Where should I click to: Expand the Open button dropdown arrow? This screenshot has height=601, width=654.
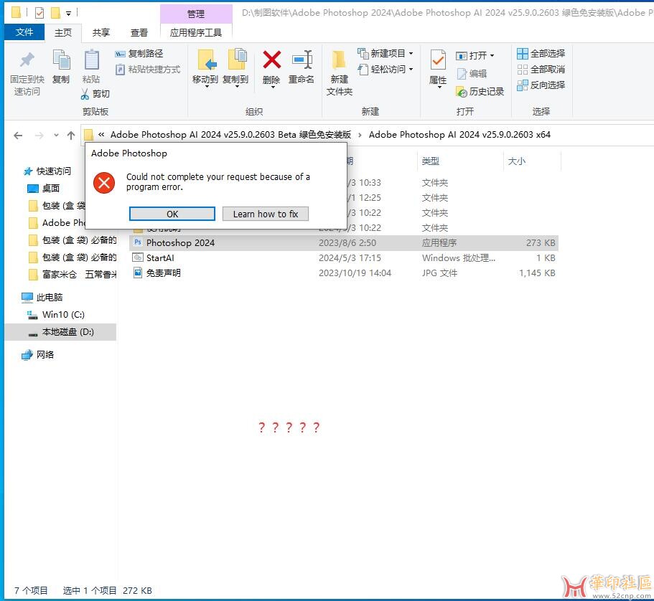pos(492,55)
